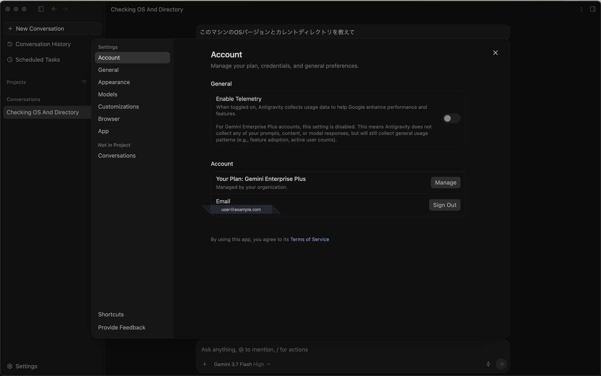Switch to General settings
The width and height of the screenshot is (601, 376).
pyautogui.click(x=132, y=70)
